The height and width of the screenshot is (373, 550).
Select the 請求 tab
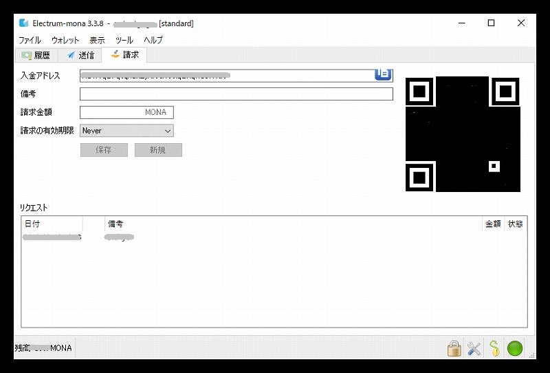pos(124,54)
